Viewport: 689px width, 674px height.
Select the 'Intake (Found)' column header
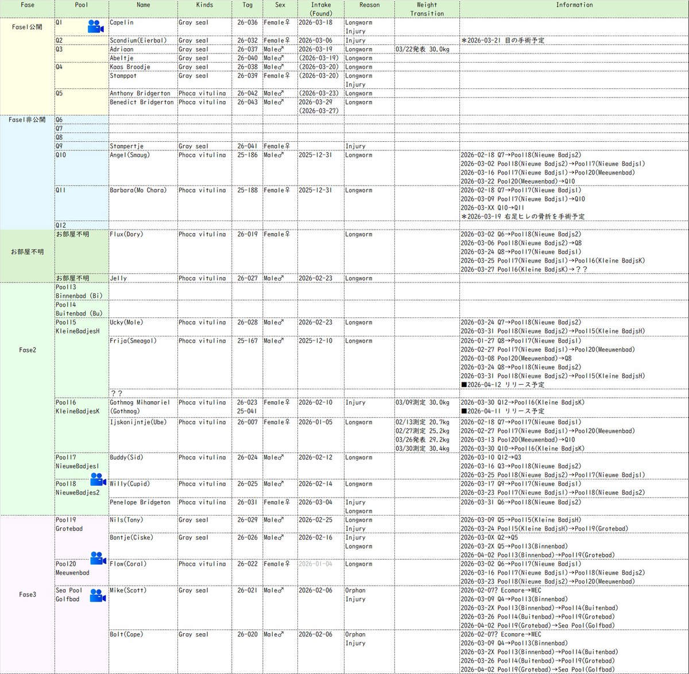point(321,9)
